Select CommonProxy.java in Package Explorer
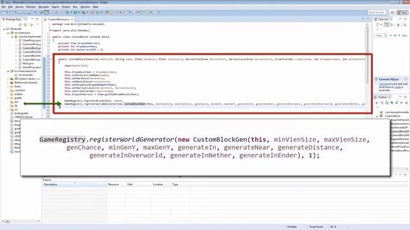This screenshot has height=230, width=410. tap(31, 44)
